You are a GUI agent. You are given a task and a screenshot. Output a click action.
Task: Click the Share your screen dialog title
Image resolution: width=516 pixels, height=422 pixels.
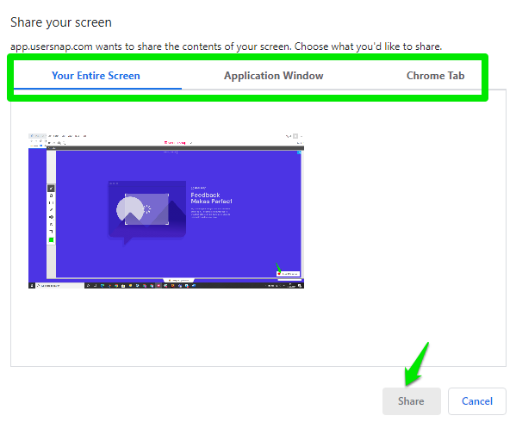click(x=61, y=22)
